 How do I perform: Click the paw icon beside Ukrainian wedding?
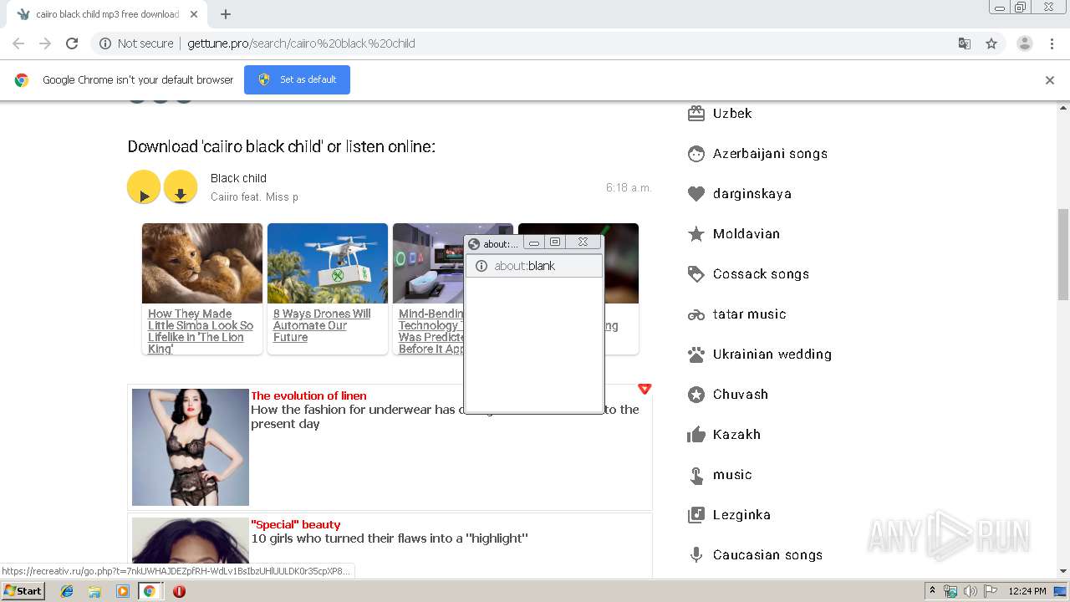pos(696,355)
